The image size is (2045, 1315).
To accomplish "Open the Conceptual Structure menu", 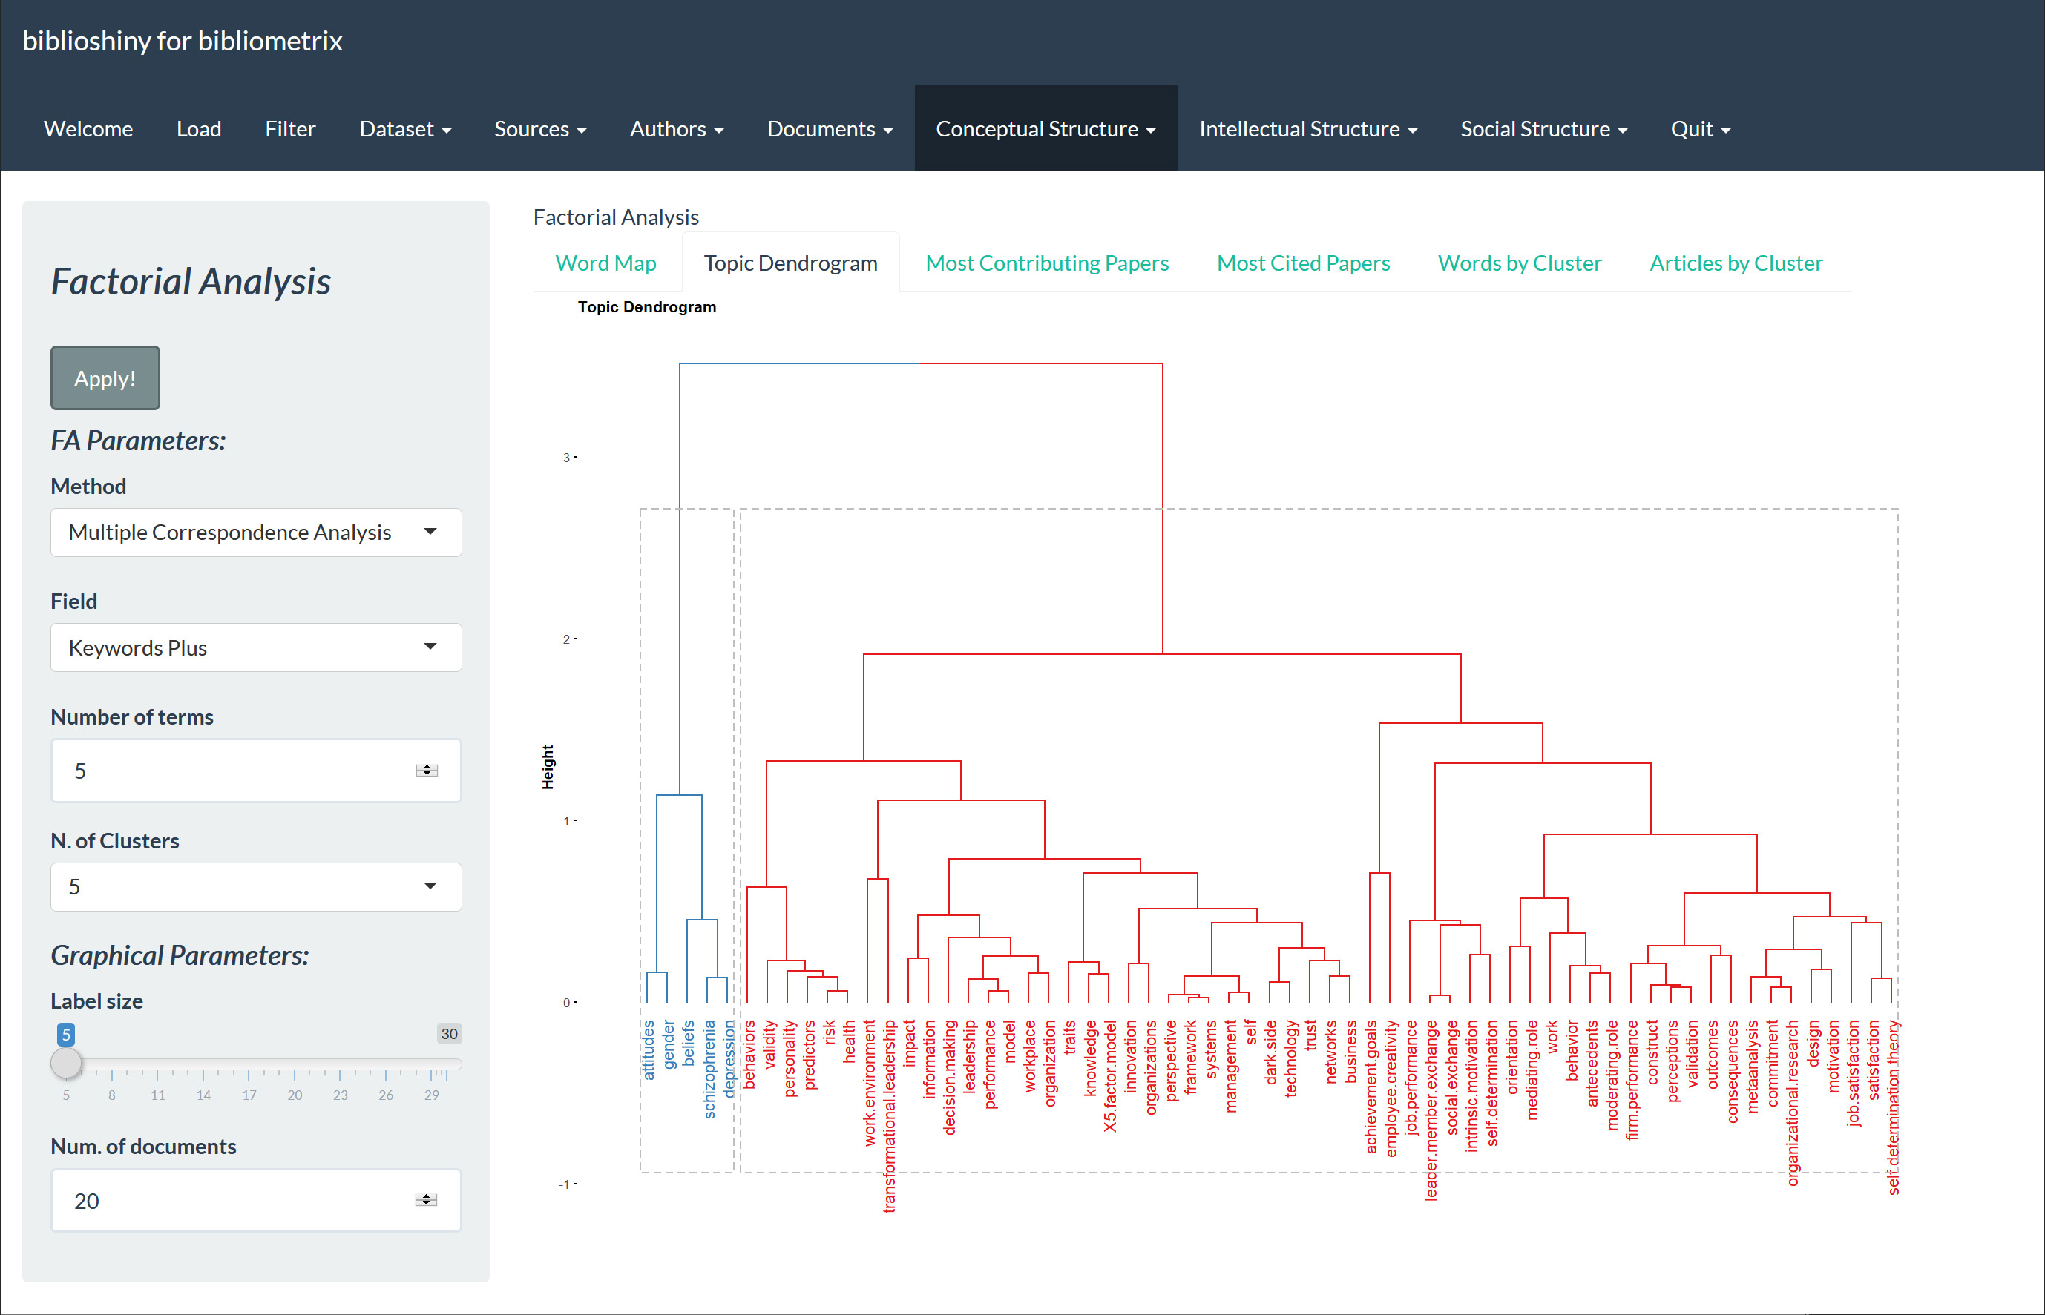I will point(1045,129).
